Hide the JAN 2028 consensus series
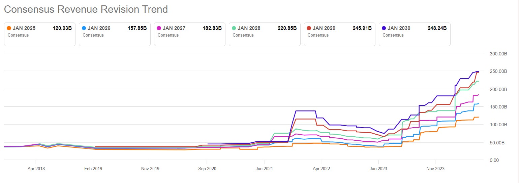The width and height of the screenshot is (519, 183). [265, 34]
